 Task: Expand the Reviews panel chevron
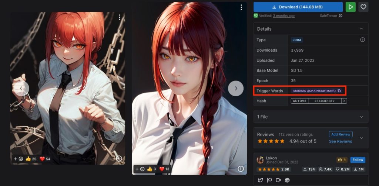click(x=361, y=138)
